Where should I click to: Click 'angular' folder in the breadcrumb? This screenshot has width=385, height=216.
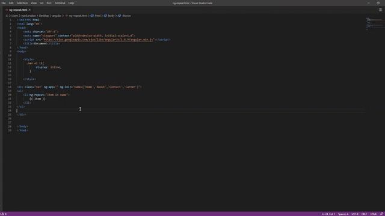tap(57, 16)
